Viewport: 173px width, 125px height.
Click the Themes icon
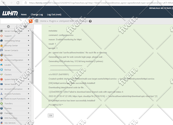(2, 108)
